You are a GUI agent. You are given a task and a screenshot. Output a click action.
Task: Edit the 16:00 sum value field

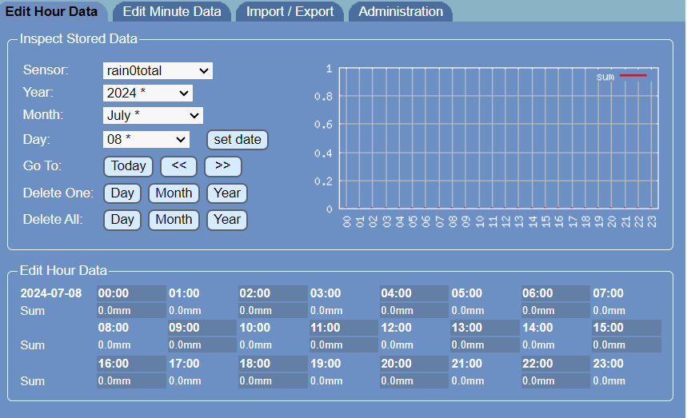point(131,380)
